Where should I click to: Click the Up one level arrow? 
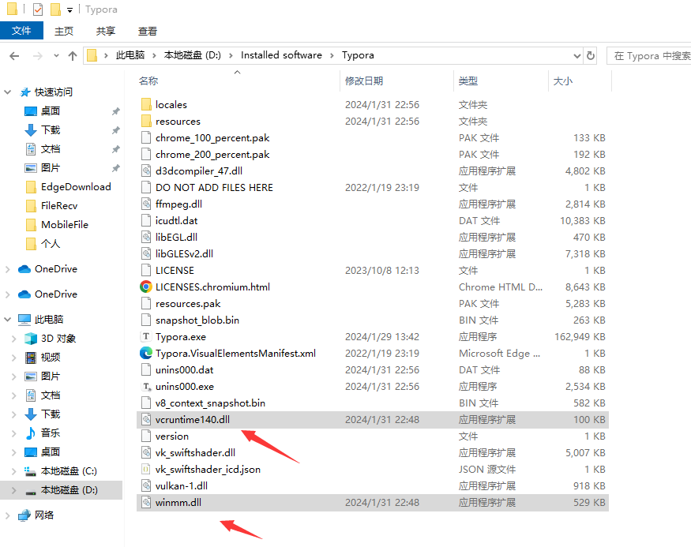(73, 56)
